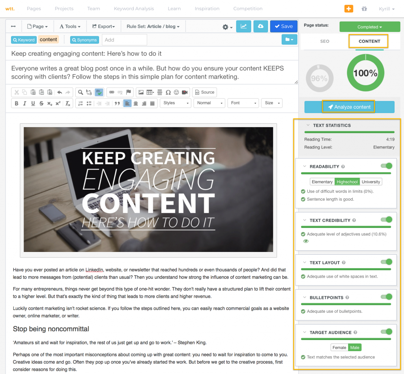This screenshot has width=404, height=374.
Task: Apply underline formatting
Action: 33,103
